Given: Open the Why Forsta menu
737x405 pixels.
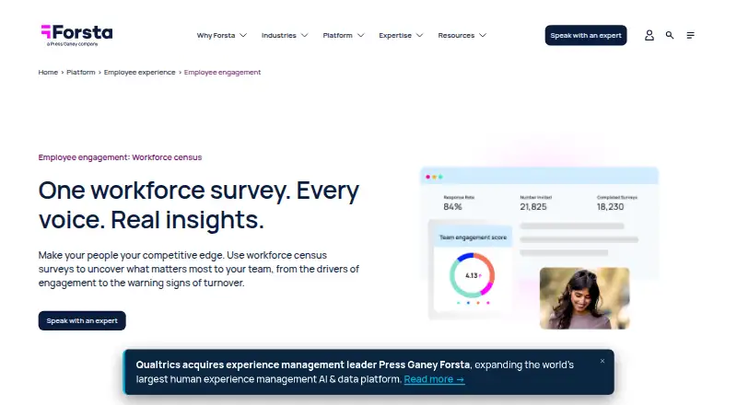Looking at the screenshot, I should (x=216, y=35).
